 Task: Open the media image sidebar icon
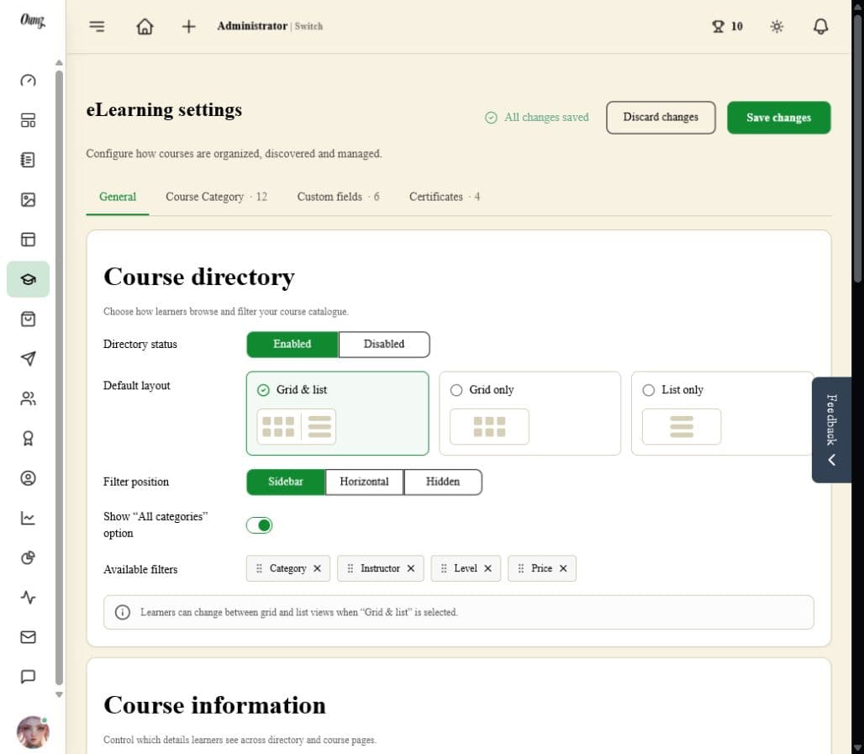[x=28, y=199]
